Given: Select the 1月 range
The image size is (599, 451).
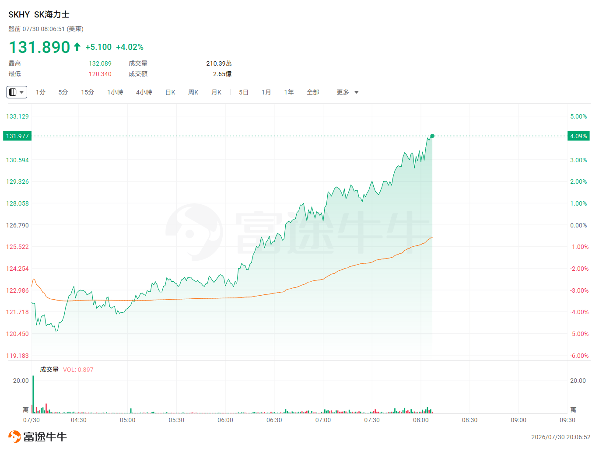Looking at the screenshot, I should [266, 92].
